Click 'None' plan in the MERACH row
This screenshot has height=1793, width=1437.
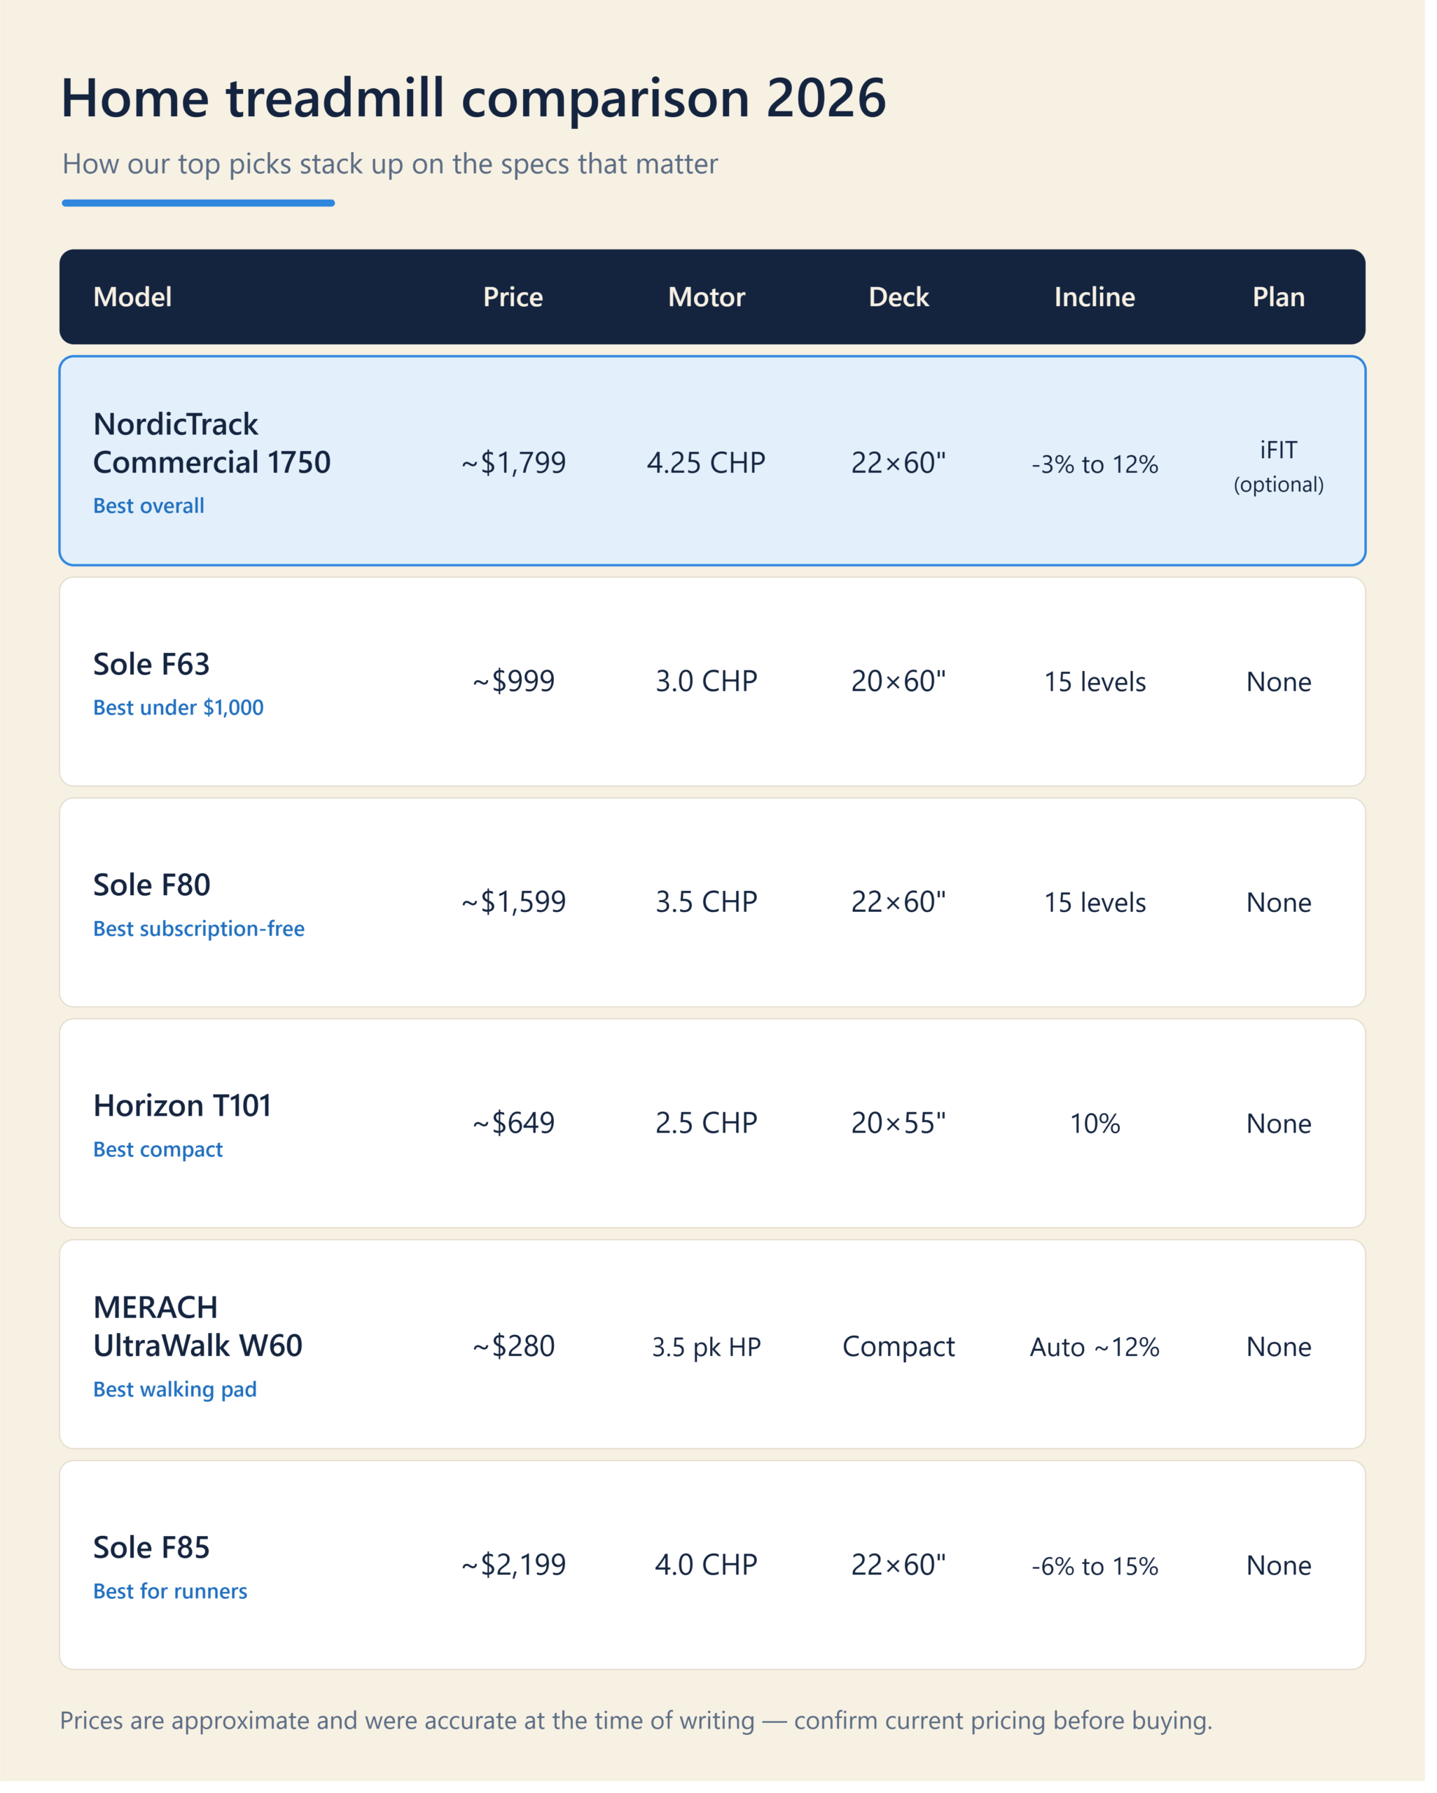pyautogui.click(x=1289, y=1358)
